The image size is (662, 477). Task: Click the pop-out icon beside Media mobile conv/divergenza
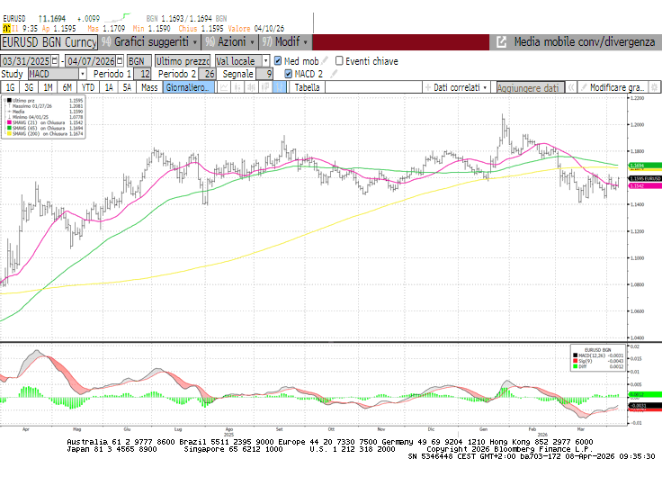[501, 41]
